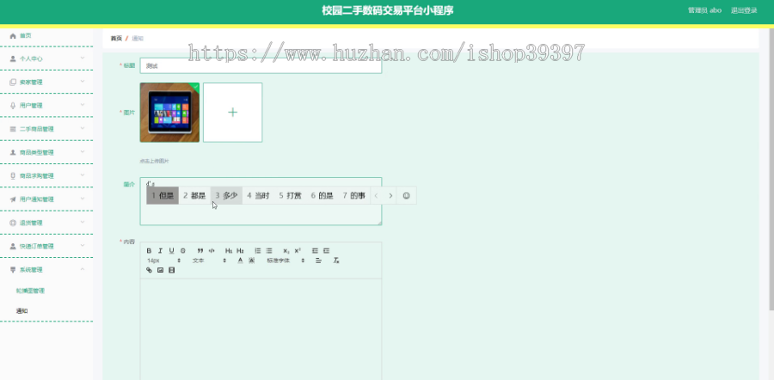Expand the 用户管理 sidebar menu
774x380 pixels.
click(46, 105)
